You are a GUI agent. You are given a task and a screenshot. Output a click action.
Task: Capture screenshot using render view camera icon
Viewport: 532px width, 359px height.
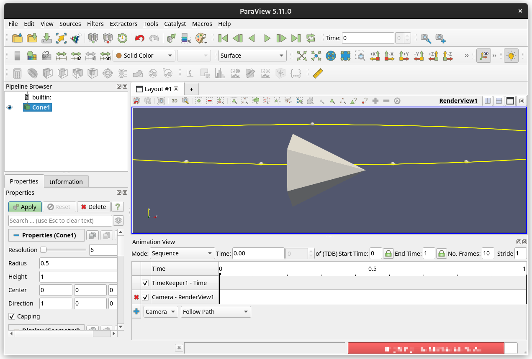pos(161,101)
